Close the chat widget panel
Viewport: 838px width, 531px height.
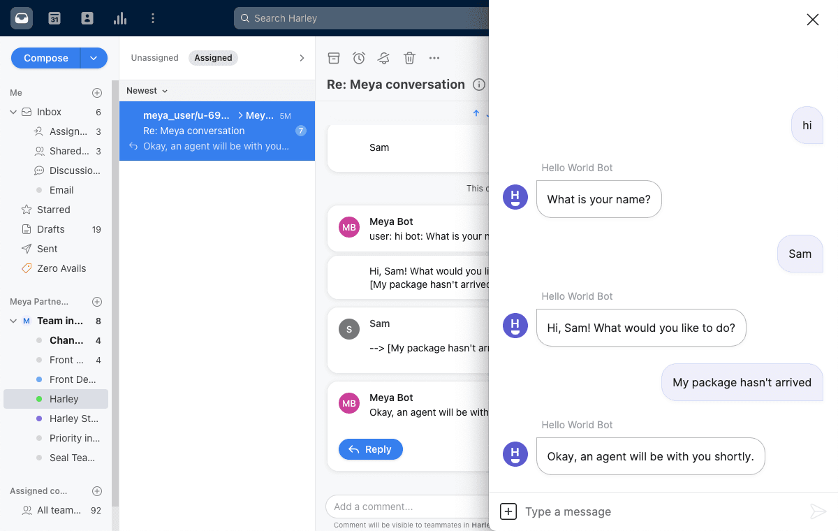coord(813,20)
